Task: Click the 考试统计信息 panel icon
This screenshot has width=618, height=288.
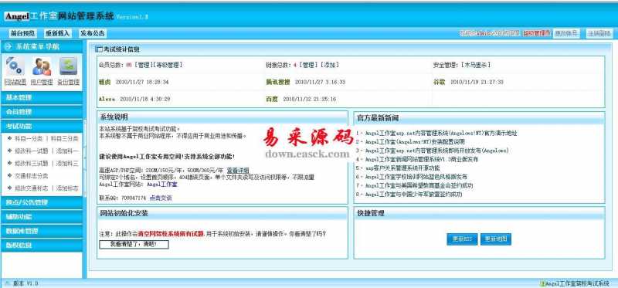Action: [99, 49]
